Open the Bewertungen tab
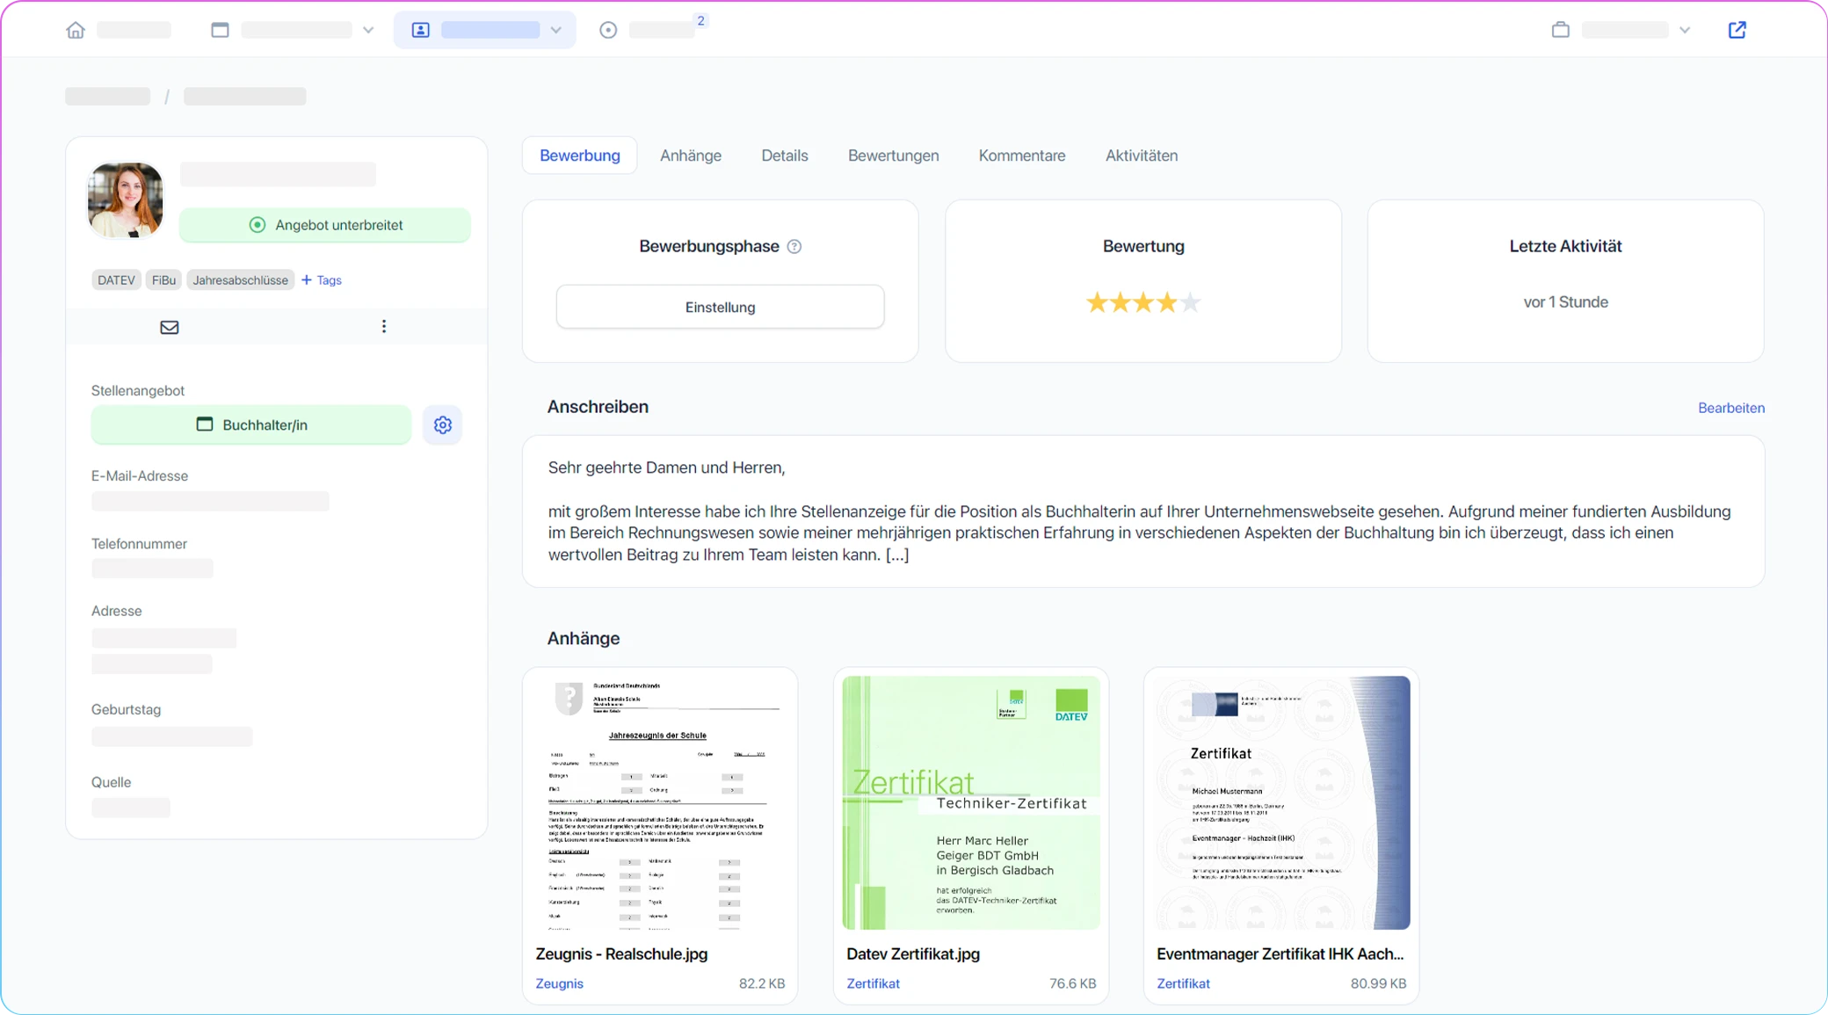The height and width of the screenshot is (1015, 1828). [893, 156]
